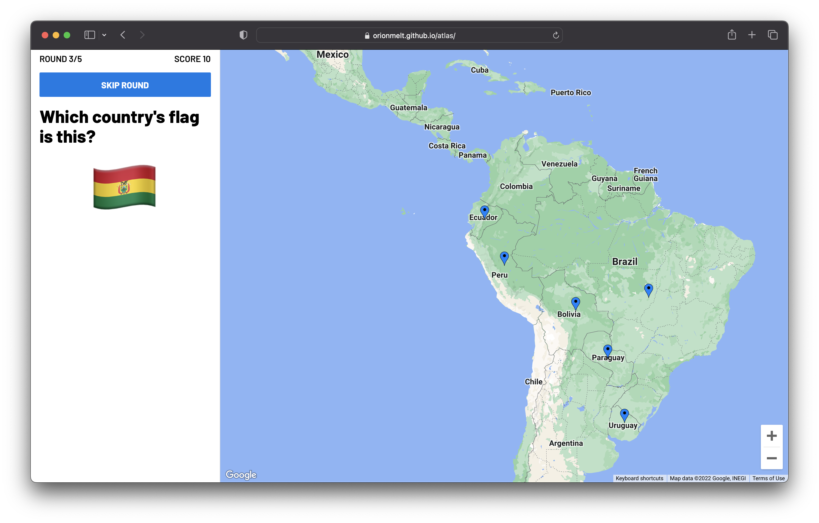Viewport: 819px width, 523px height.
Task: Click the Skip Round button
Action: tap(125, 85)
